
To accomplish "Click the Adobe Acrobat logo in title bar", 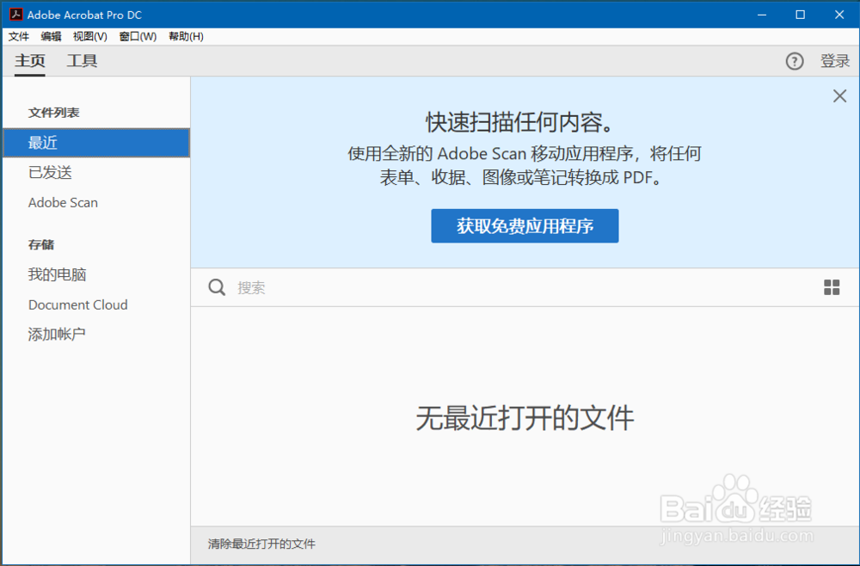I will 15,15.
